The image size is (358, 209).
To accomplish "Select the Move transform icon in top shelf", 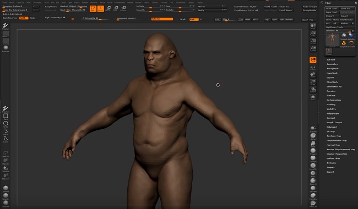I will pos(108,9).
